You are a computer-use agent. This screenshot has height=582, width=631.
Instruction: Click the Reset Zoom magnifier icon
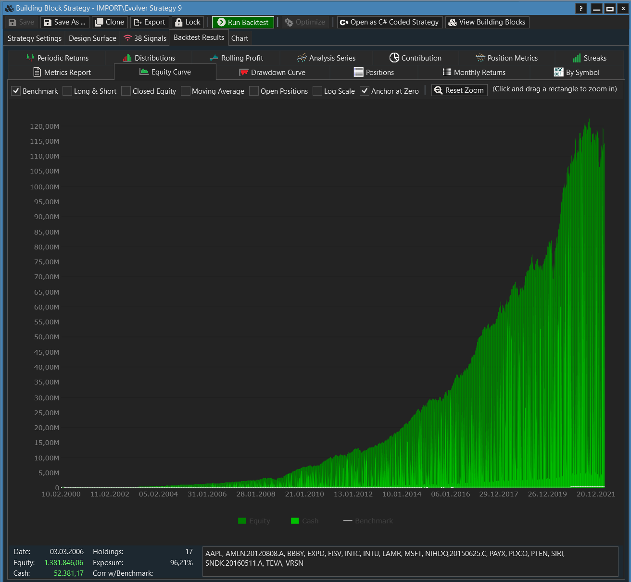click(438, 90)
